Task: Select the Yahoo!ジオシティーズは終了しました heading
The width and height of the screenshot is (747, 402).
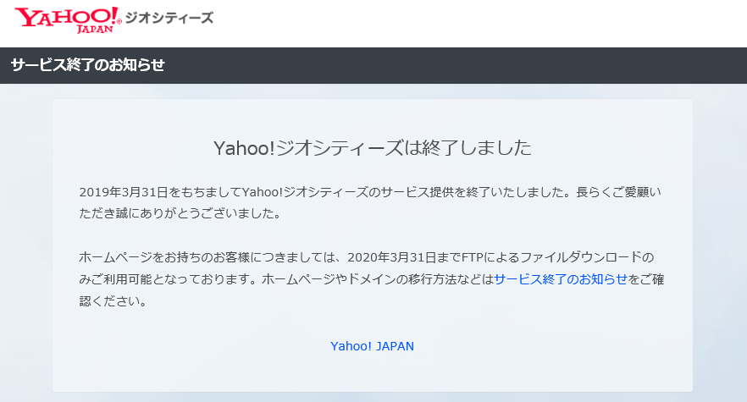Action: (x=373, y=148)
